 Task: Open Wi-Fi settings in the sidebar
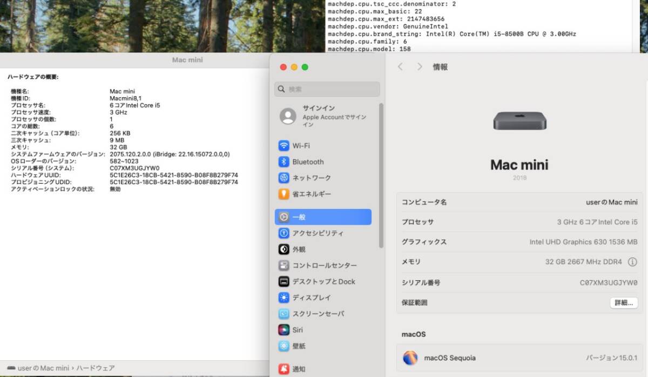click(302, 145)
